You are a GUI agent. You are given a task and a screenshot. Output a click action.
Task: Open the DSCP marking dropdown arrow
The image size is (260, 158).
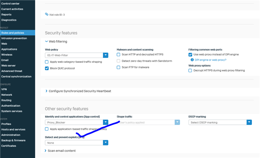tap(249, 122)
